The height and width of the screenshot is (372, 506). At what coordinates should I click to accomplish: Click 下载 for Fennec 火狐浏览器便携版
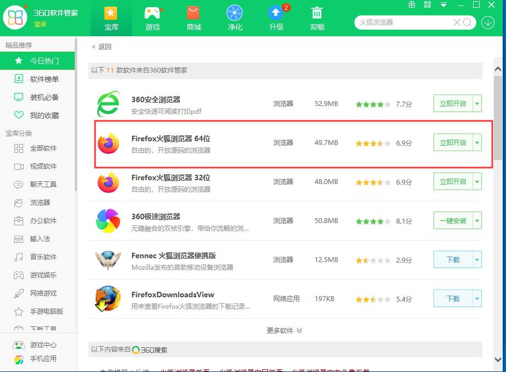pos(453,260)
